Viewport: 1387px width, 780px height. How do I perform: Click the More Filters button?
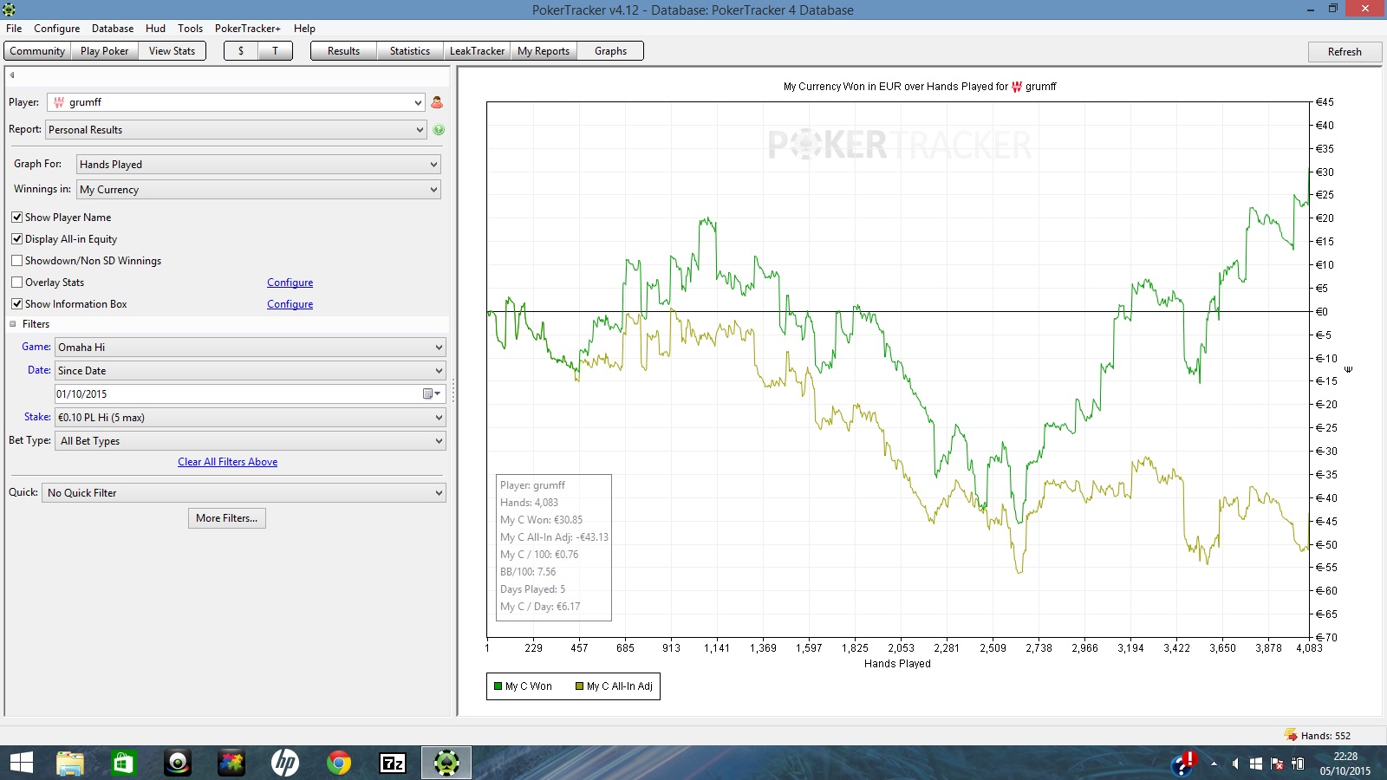227,518
